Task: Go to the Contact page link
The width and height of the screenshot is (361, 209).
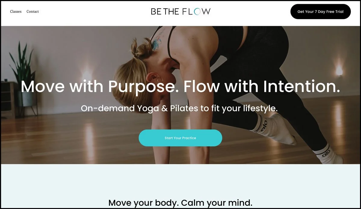Action: (x=32, y=11)
